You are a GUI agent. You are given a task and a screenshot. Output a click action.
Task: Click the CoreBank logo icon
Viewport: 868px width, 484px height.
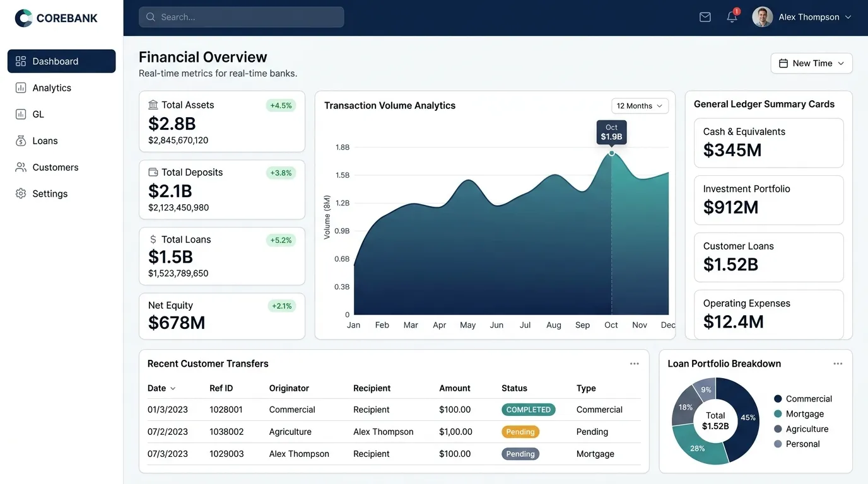(23, 18)
